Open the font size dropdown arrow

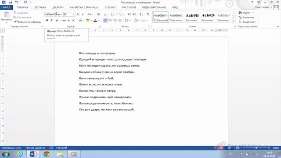click(x=74, y=14)
